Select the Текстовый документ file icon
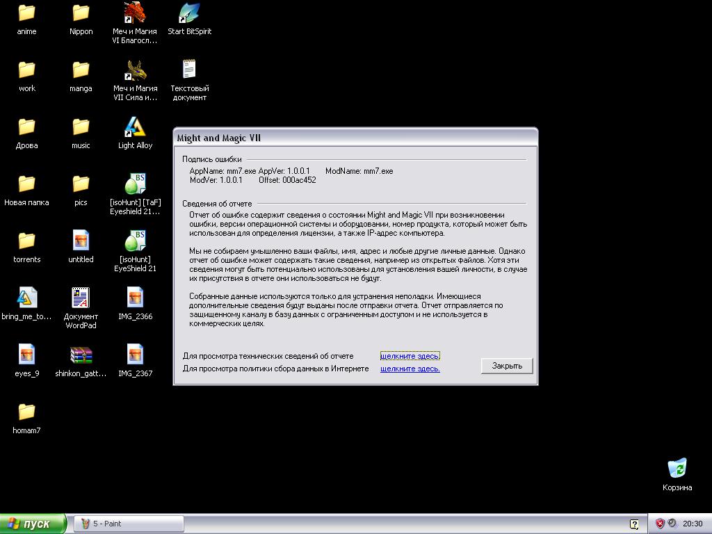Viewport: 712px width, 534px height. tap(189, 71)
